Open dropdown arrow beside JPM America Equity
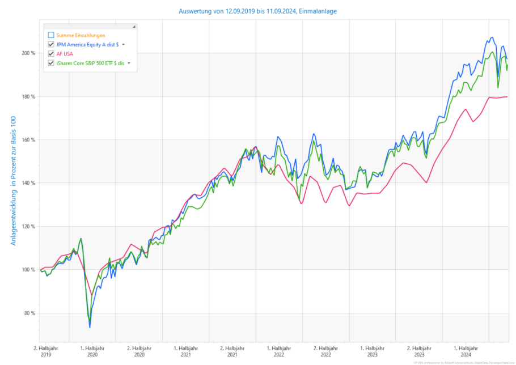The width and height of the screenshot is (516, 365). point(123,45)
